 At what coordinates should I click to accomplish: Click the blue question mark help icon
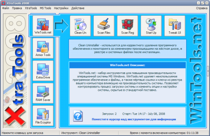click(78, 116)
